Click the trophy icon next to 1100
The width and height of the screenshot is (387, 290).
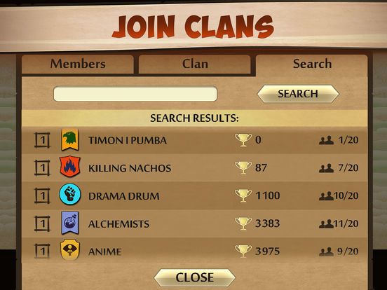click(x=243, y=195)
